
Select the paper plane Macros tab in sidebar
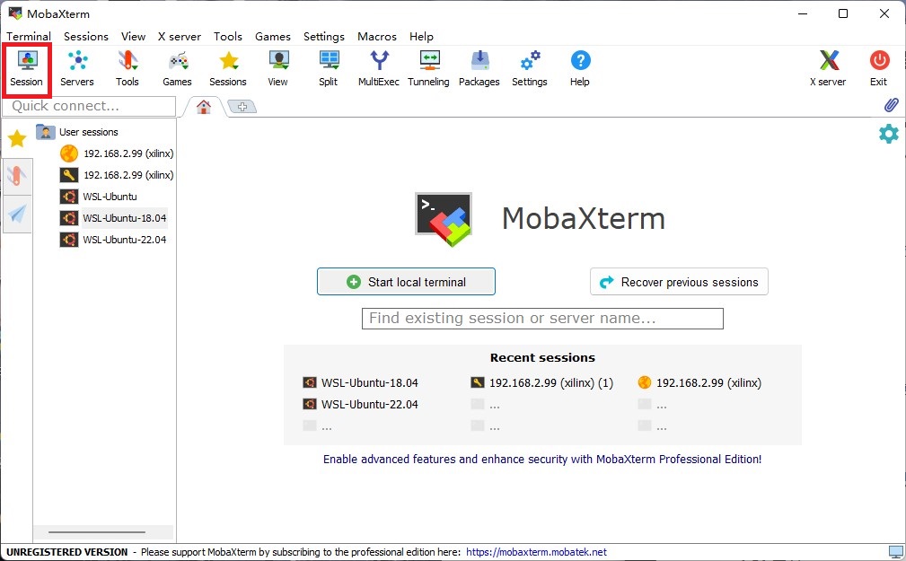pyautogui.click(x=17, y=214)
